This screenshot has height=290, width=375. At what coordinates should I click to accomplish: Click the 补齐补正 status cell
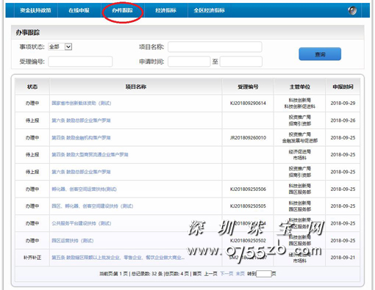[x=32, y=258]
